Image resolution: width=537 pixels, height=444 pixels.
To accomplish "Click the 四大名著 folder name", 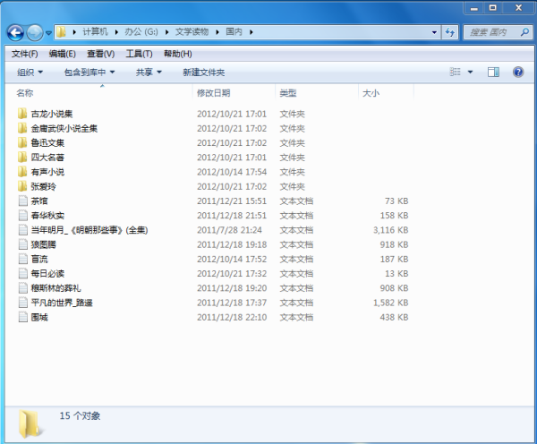I will pyautogui.click(x=47, y=158).
